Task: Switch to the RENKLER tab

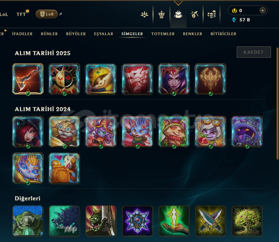Action: [x=192, y=34]
